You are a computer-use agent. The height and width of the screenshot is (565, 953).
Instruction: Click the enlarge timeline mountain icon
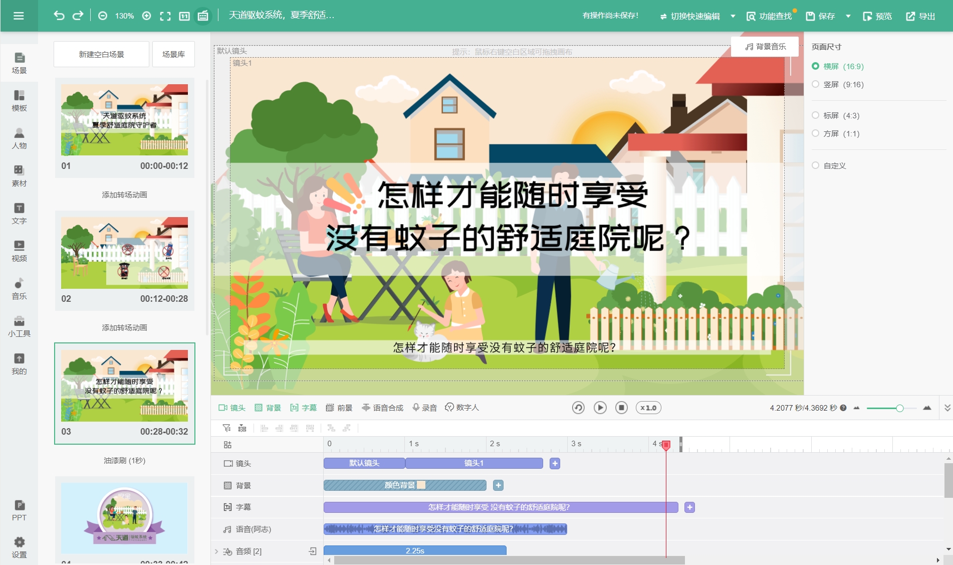[x=927, y=408]
